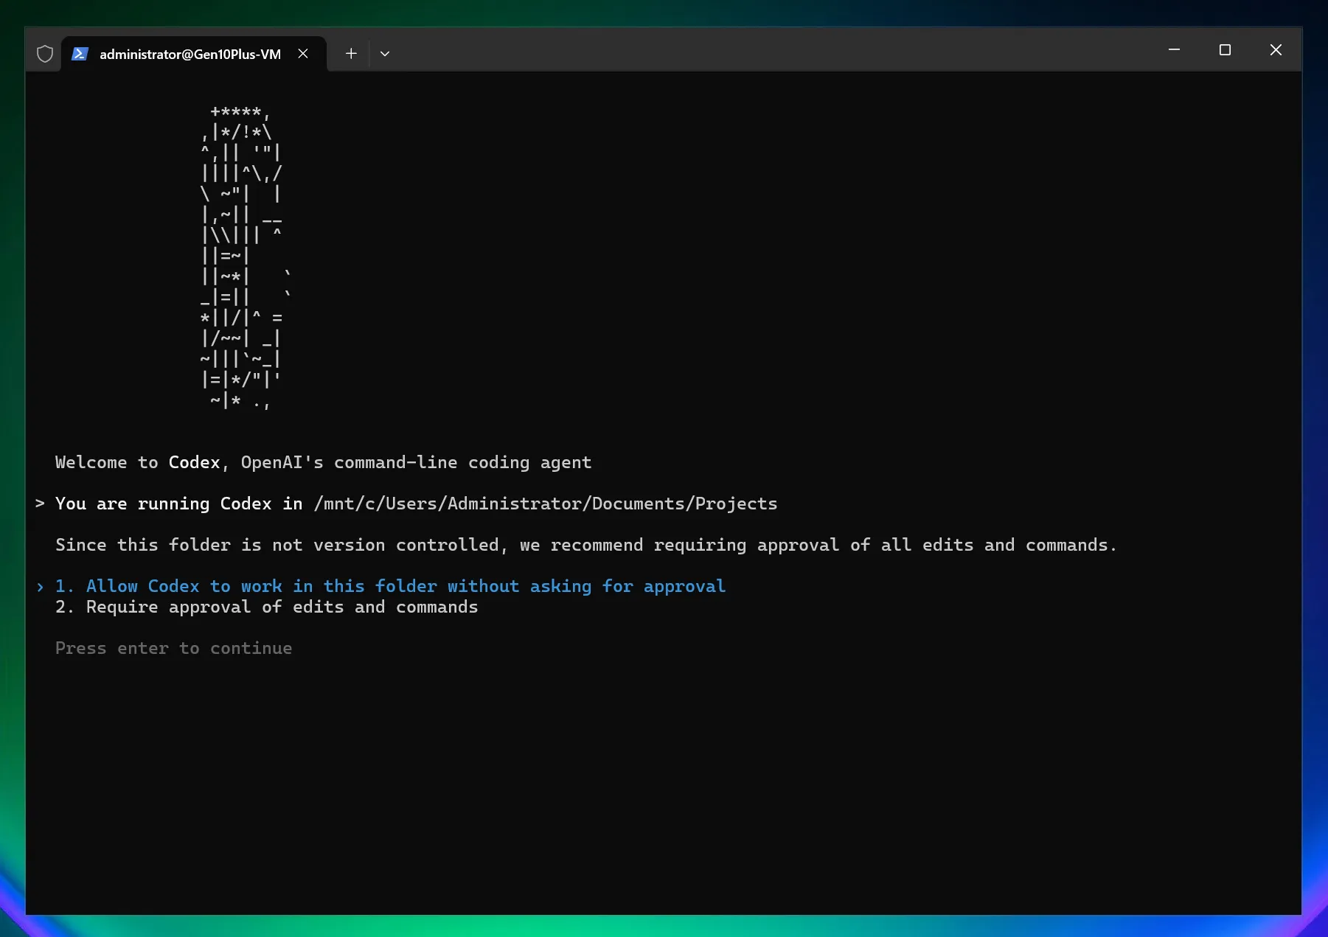Minimize the terminal window

[x=1174, y=50]
